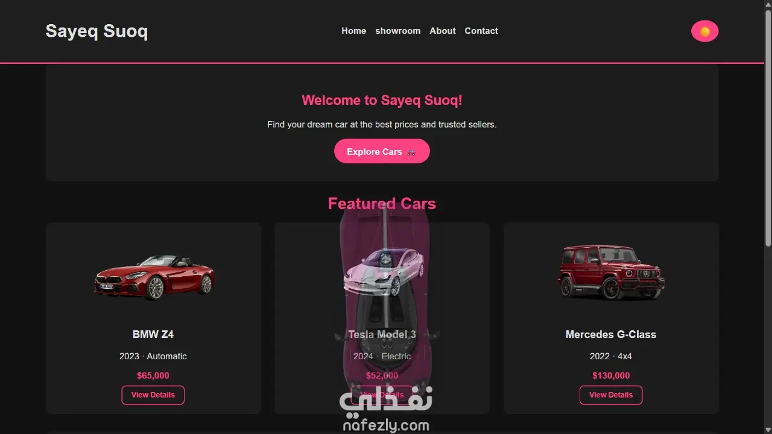View Details for the Mercedes G-Class
772x434 pixels.
(611, 395)
